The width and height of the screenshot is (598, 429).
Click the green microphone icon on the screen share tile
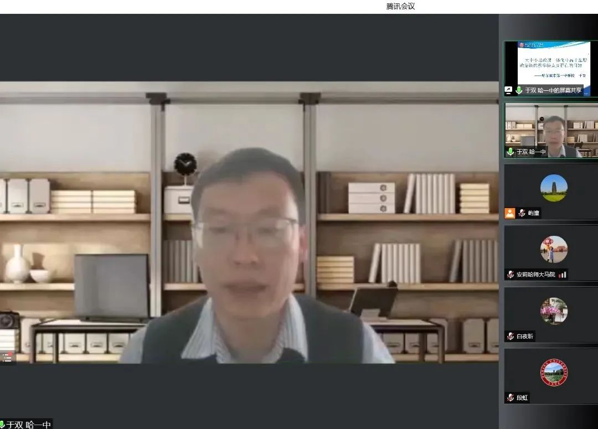click(519, 90)
